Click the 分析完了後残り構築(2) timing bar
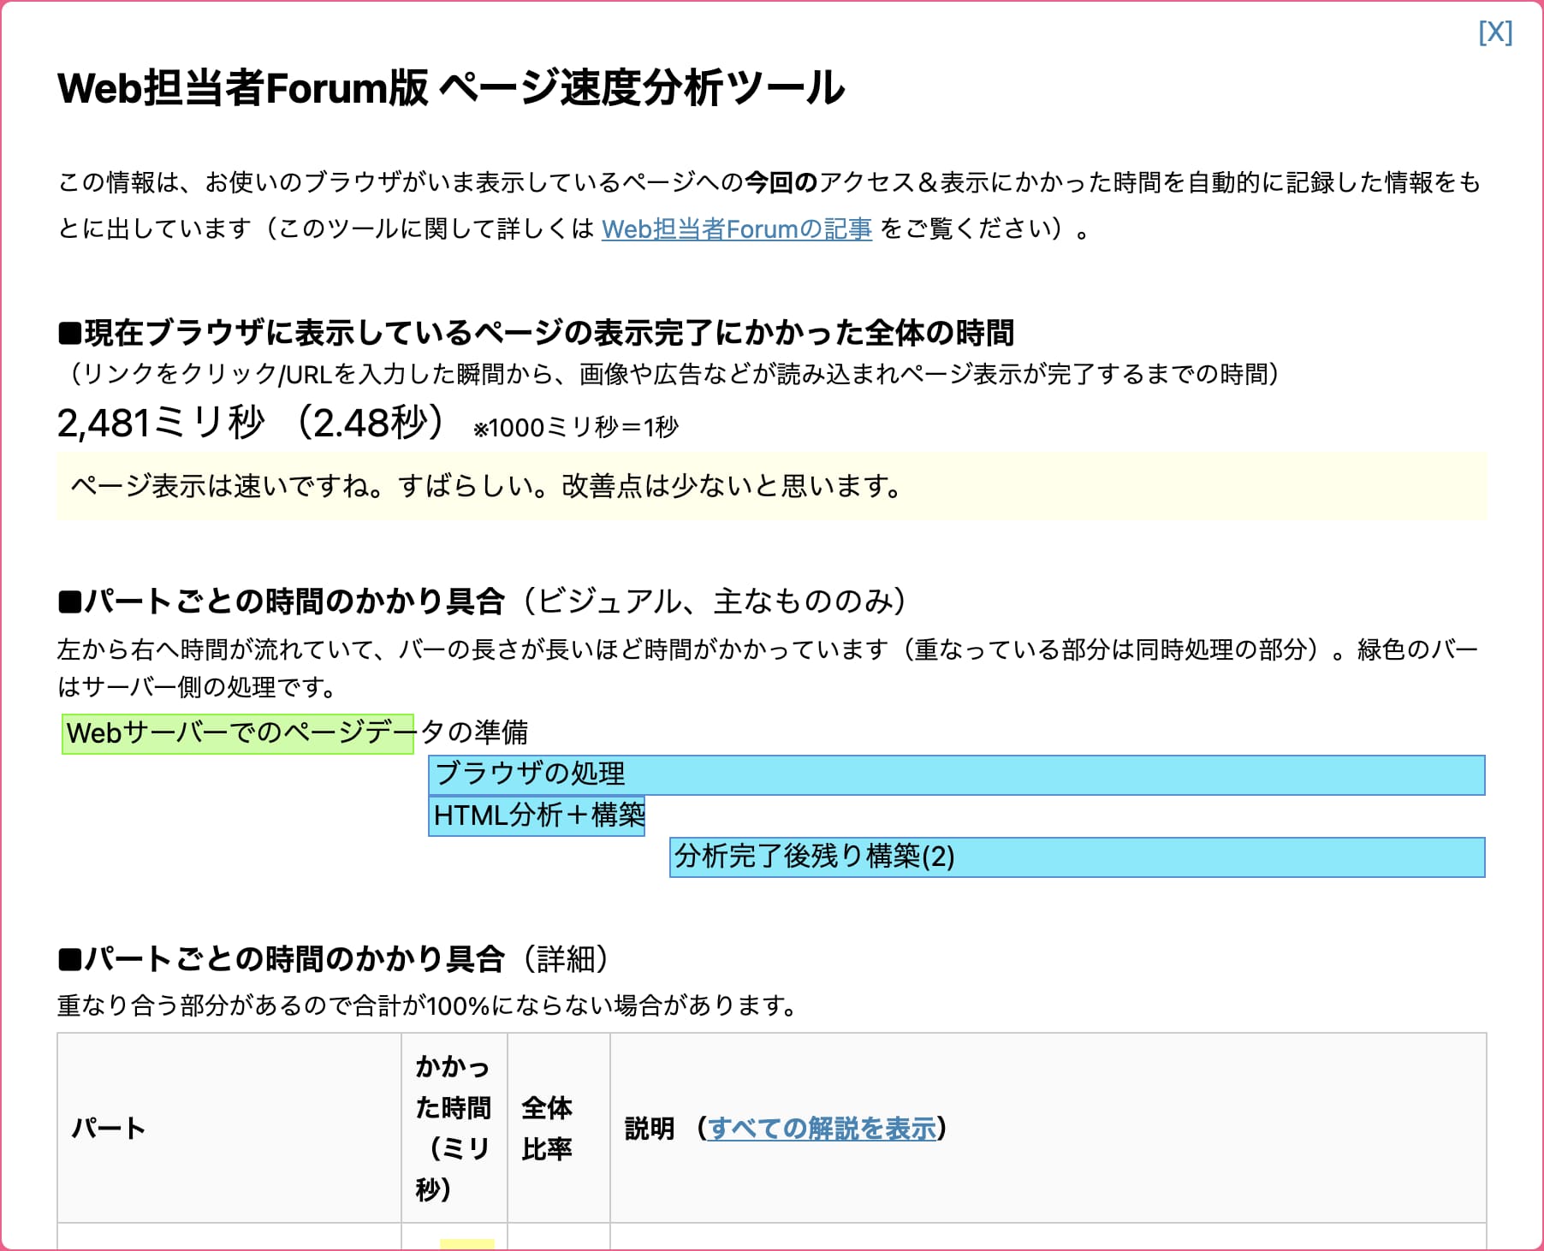Viewport: 1544px width, 1251px height. tap(1078, 857)
